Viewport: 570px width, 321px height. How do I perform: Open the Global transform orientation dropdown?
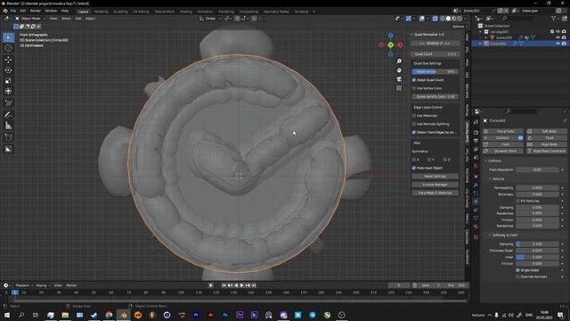210,18
